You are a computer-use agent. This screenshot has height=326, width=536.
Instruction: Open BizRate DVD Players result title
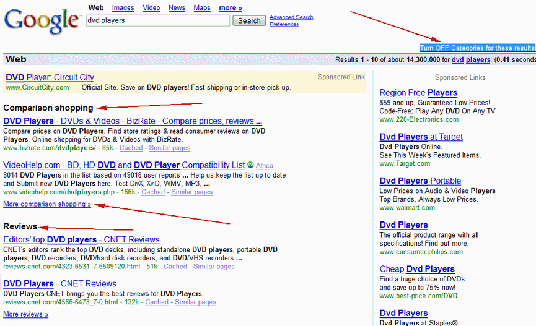click(133, 121)
